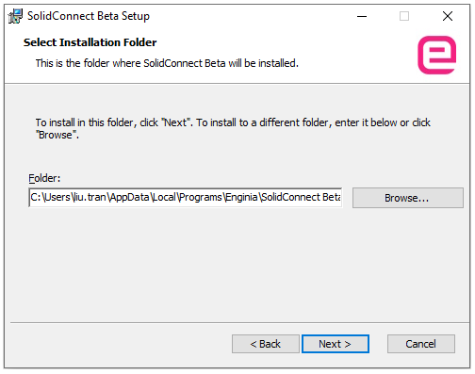This screenshot has height=374, width=475.
Task: Click the SolidConnect Beta Setup title text
Action: [89, 16]
